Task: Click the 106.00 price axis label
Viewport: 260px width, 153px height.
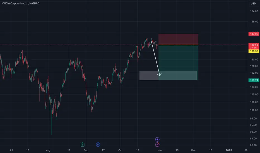Action: 254,102
